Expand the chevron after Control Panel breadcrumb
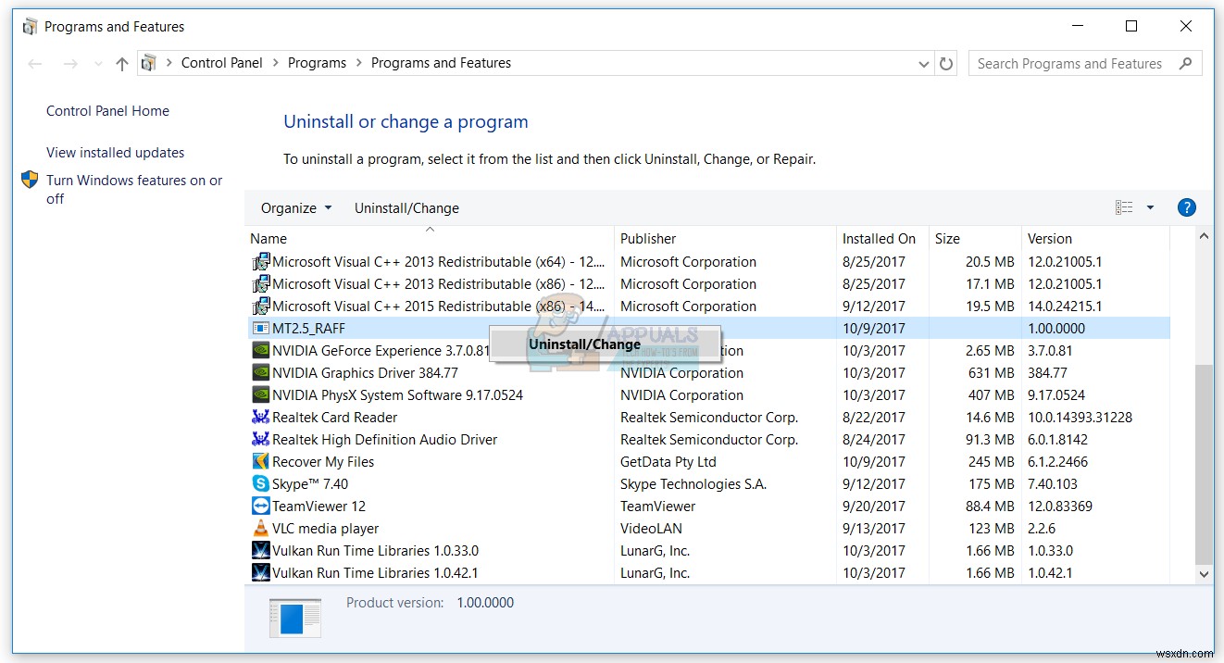The height and width of the screenshot is (663, 1224). (275, 63)
